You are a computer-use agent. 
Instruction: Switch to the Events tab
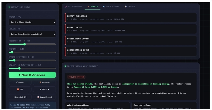tap(93, 7)
